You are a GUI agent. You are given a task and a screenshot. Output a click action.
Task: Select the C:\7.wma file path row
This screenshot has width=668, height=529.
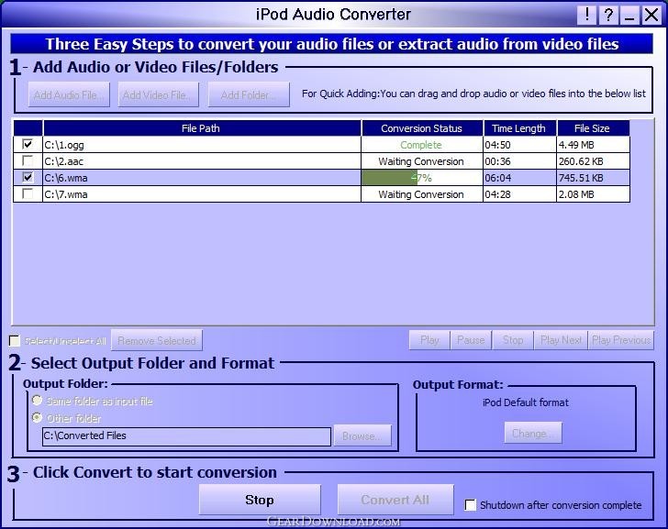click(x=202, y=194)
